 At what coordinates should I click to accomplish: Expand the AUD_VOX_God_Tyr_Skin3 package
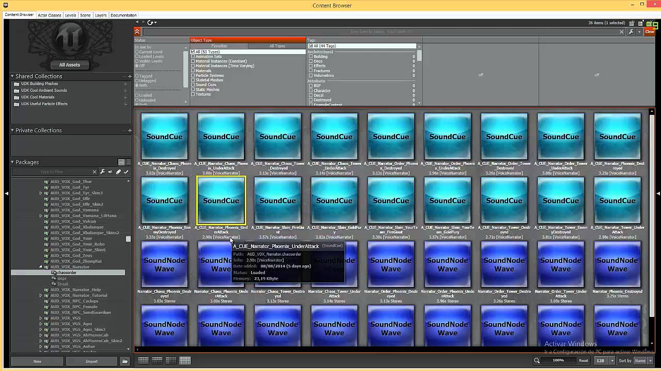tap(41, 193)
